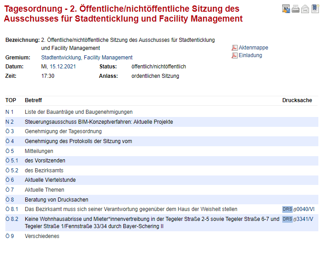Click 'Aktuelle Viertelstunde' row text
Viewport: 326px width, 256px height.
pyautogui.click(x=50, y=180)
